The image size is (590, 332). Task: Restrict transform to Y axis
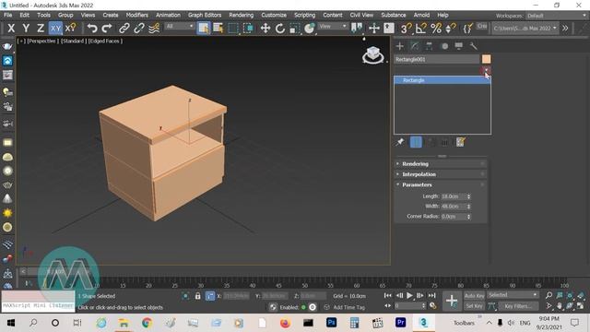coord(26,29)
